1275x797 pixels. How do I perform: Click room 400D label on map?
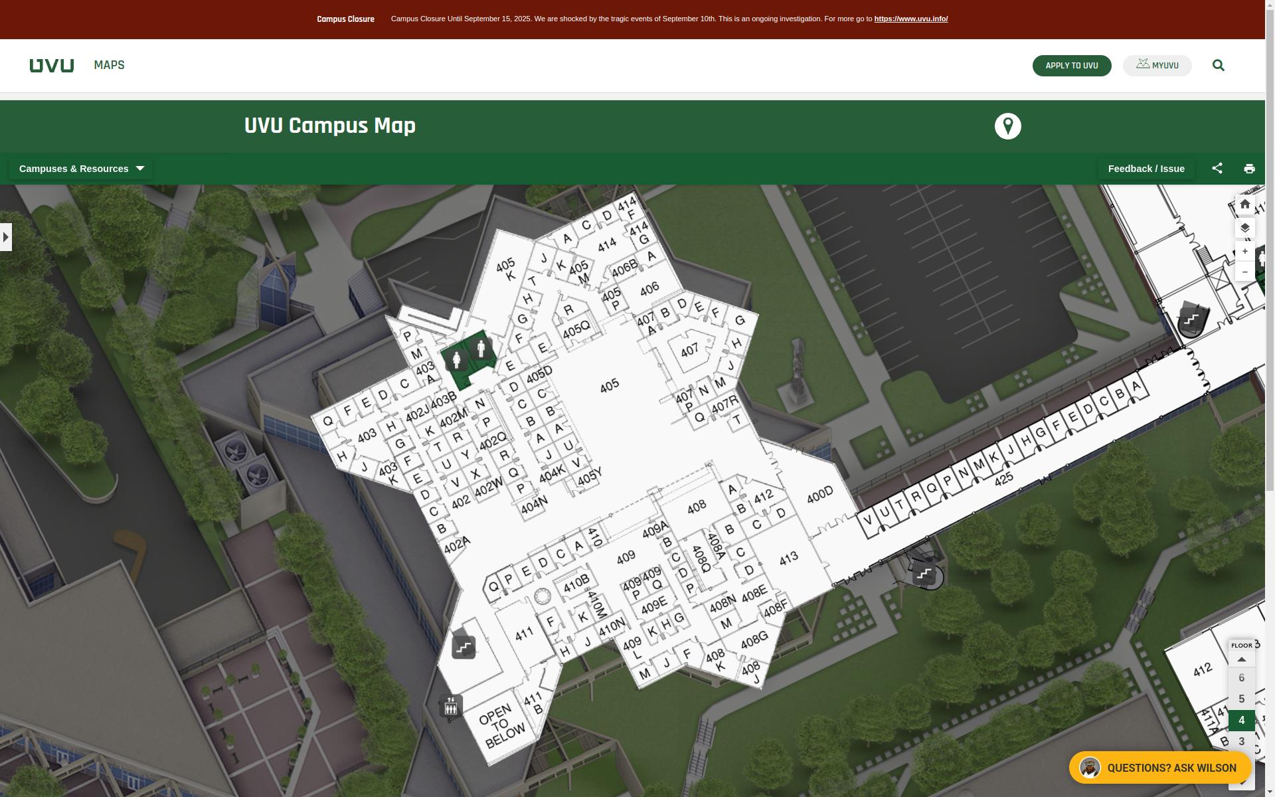pos(819,495)
